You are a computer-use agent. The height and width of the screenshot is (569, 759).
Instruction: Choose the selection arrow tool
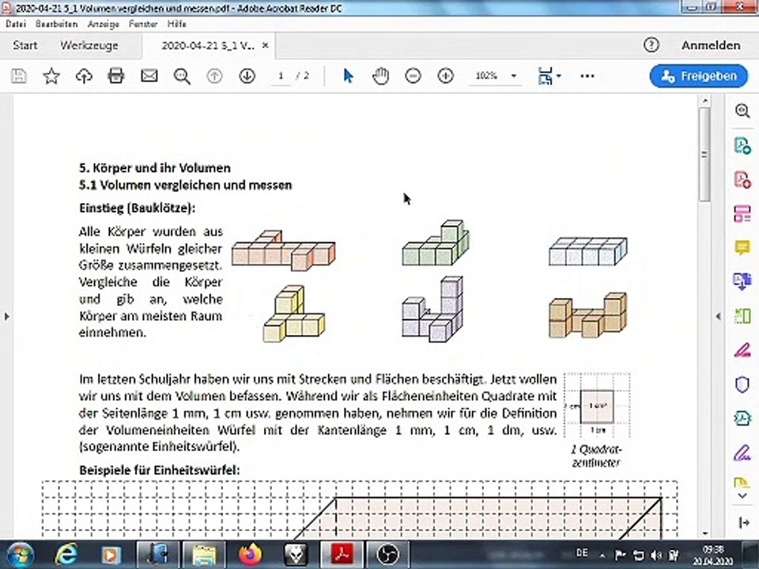(x=348, y=76)
